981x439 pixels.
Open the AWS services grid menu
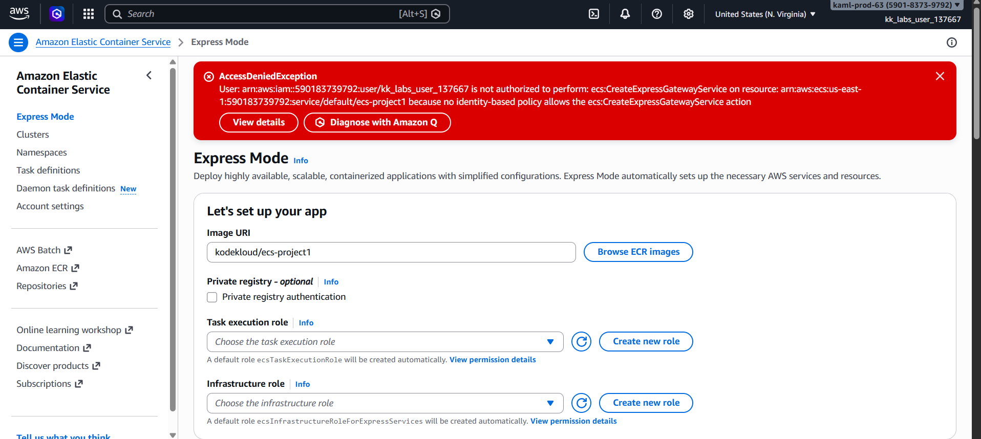point(89,14)
